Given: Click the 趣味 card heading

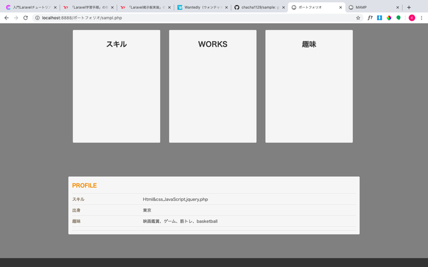Looking at the screenshot, I should pyautogui.click(x=309, y=44).
